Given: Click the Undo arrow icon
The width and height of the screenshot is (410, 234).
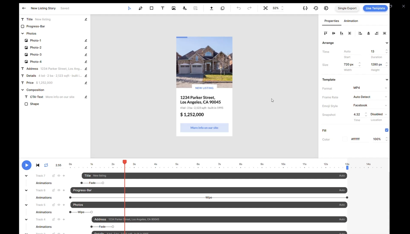Looking at the screenshot, I should point(239,8).
